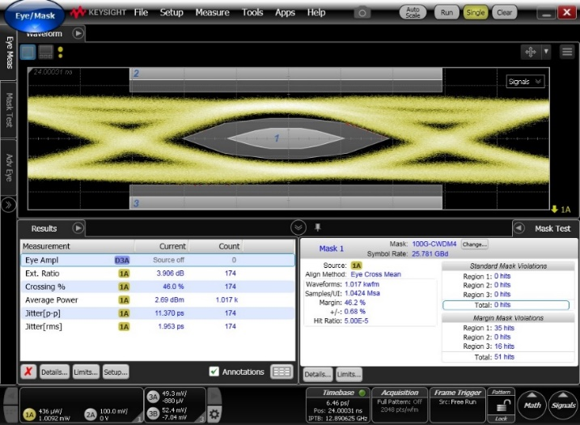Open channel settings gear icon

(x=214, y=413)
